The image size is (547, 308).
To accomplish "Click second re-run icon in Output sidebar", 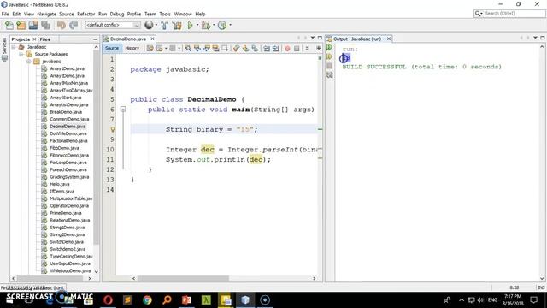I will 329,57.
